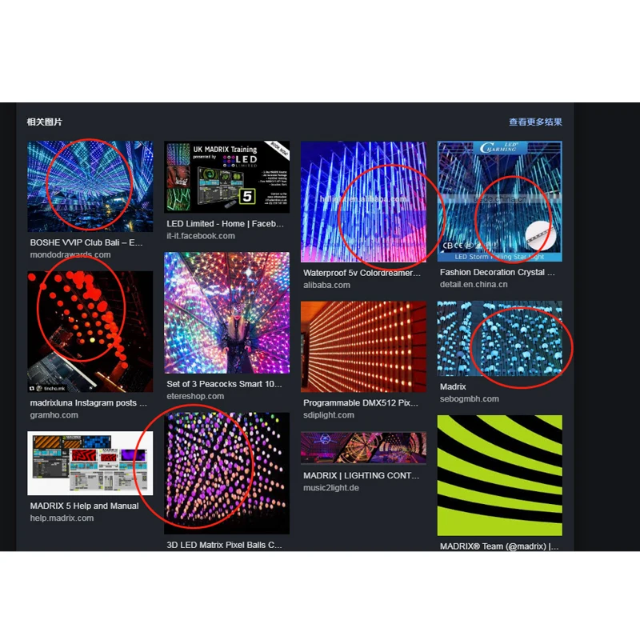The image size is (640, 640).
Task: Open it-it.facebook.com source link
Action: 201,236
